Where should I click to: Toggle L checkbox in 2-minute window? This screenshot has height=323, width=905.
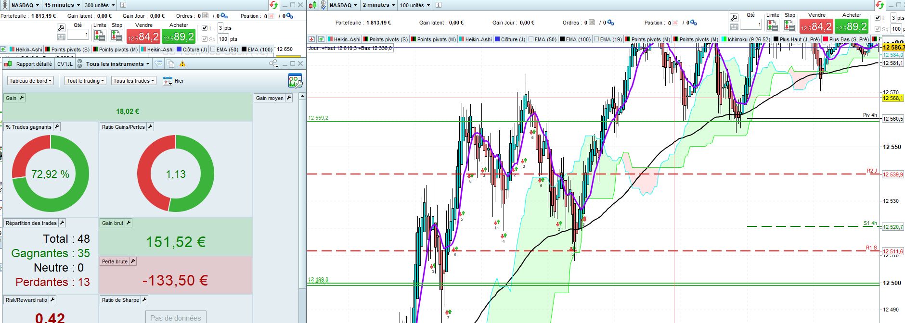[878, 18]
